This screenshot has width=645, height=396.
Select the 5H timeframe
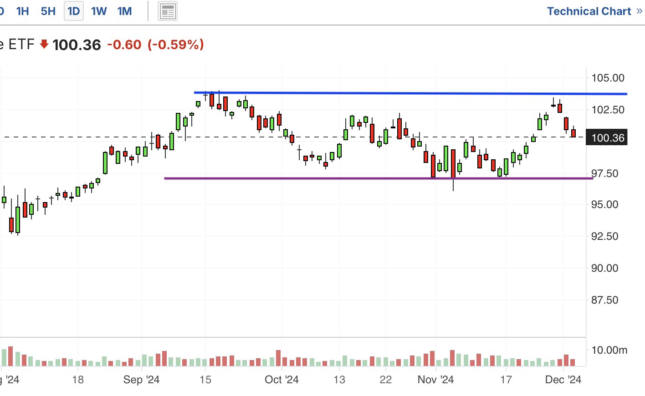pos(48,11)
